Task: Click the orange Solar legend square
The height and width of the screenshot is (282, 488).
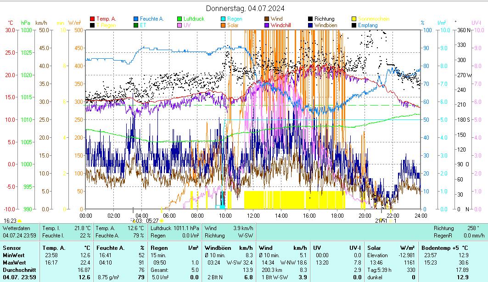Action: pos(223,25)
